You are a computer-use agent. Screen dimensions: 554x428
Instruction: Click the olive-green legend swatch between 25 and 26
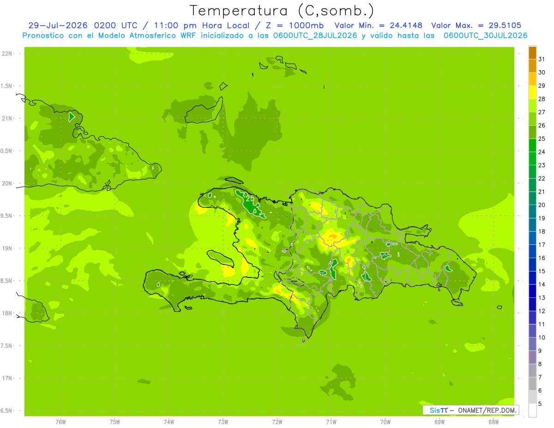click(x=532, y=132)
